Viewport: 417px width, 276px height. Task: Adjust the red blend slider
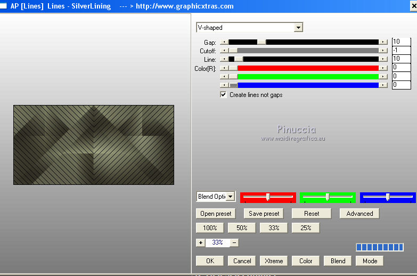coord(268,197)
